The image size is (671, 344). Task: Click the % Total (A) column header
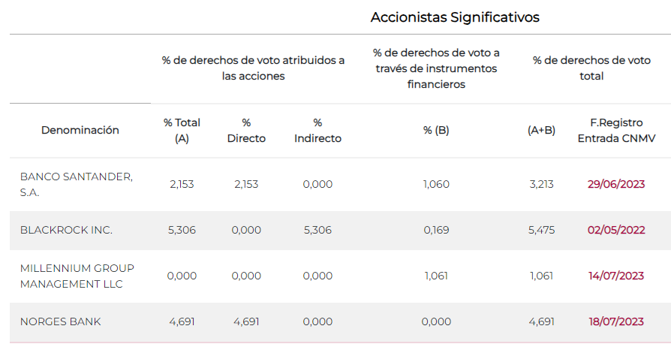coord(182,130)
